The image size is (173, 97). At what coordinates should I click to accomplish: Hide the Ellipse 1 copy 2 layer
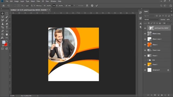145,39
